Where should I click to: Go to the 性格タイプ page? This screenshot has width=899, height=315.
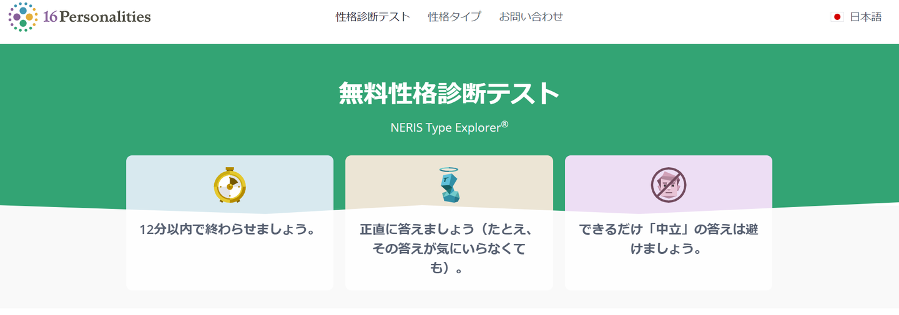pyautogui.click(x=454, y=17)
